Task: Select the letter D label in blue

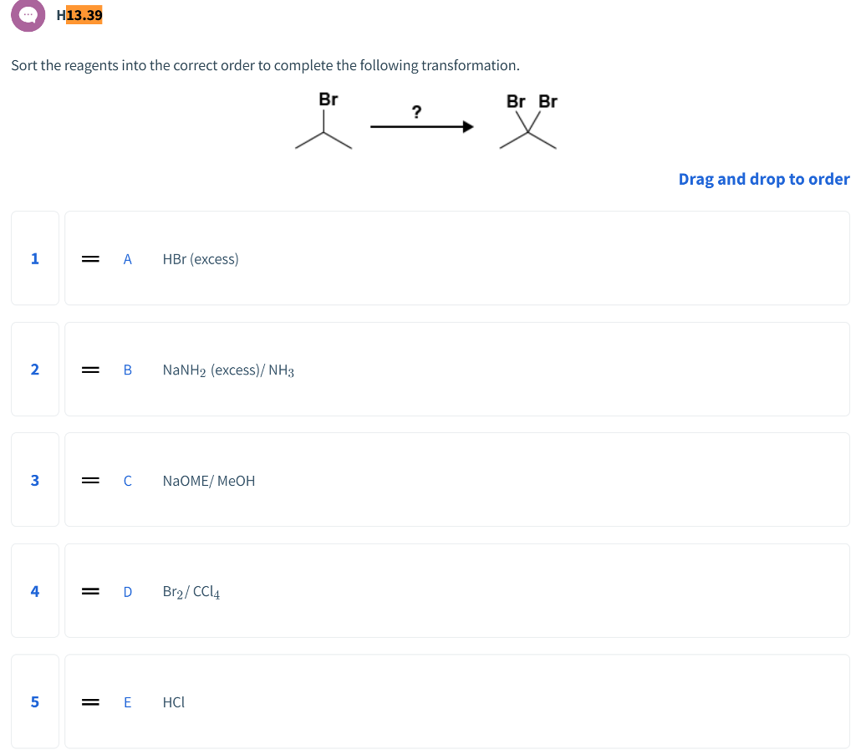Action: click(x=127, y=590)
